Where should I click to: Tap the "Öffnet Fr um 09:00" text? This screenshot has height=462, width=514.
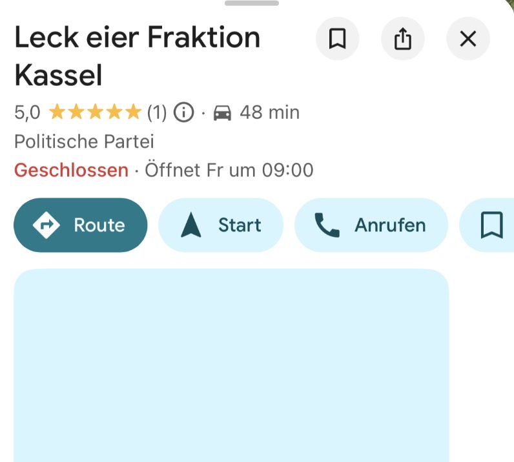click(x=229, y=171)
